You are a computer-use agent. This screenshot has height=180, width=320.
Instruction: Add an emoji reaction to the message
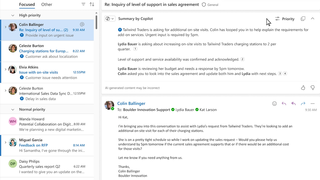pyautogui.click(x=274, y=103)
